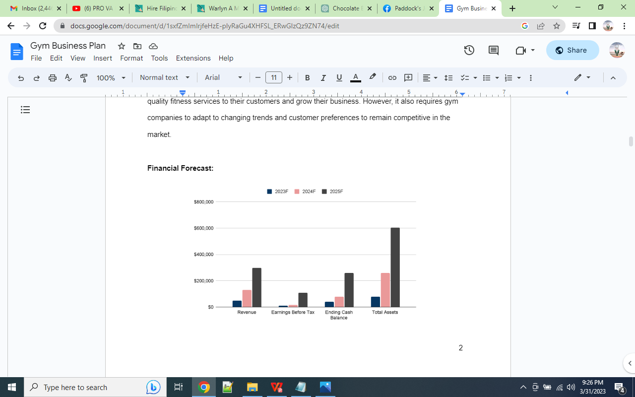
Task: Open the Extensions menu
Action: point(193,58)
